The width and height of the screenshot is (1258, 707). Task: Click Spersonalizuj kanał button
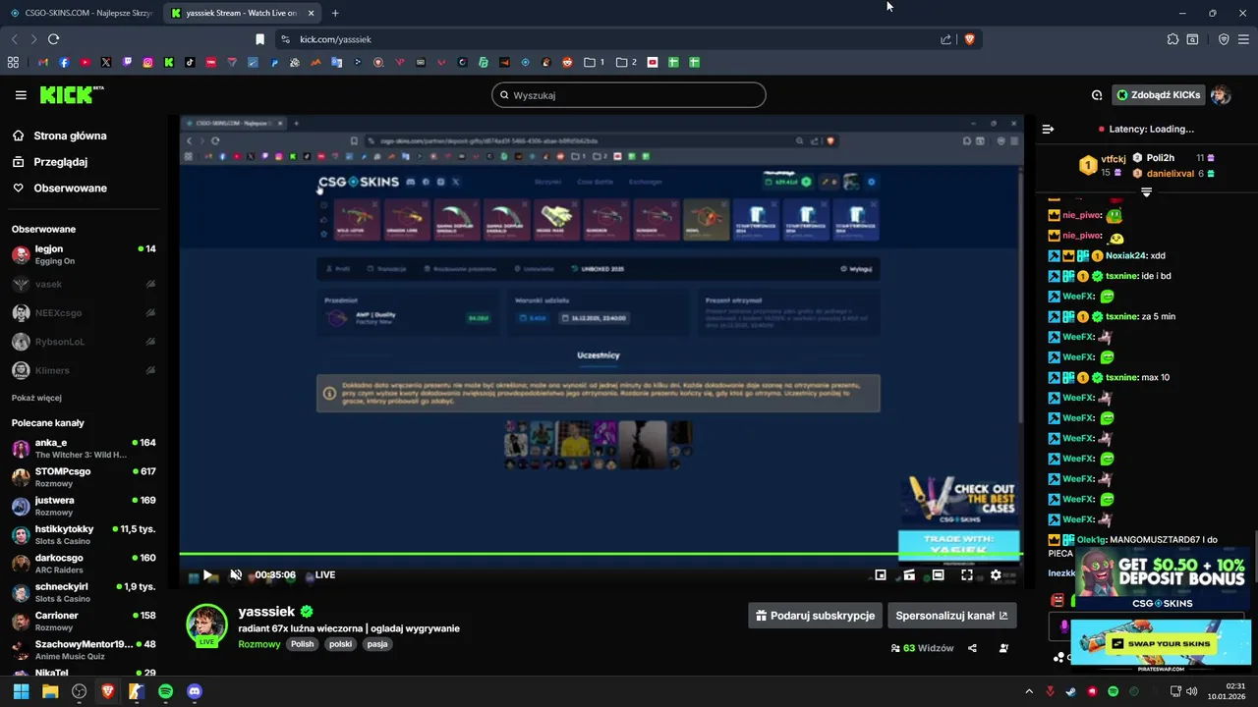951,616
